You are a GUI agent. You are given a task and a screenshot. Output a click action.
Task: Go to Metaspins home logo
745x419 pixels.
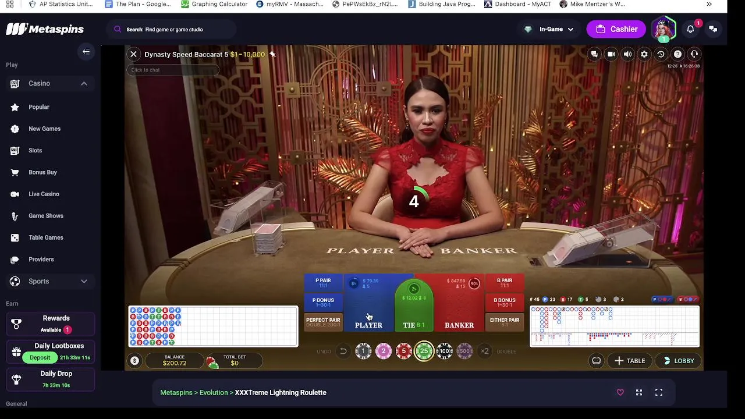pos(45,29)
